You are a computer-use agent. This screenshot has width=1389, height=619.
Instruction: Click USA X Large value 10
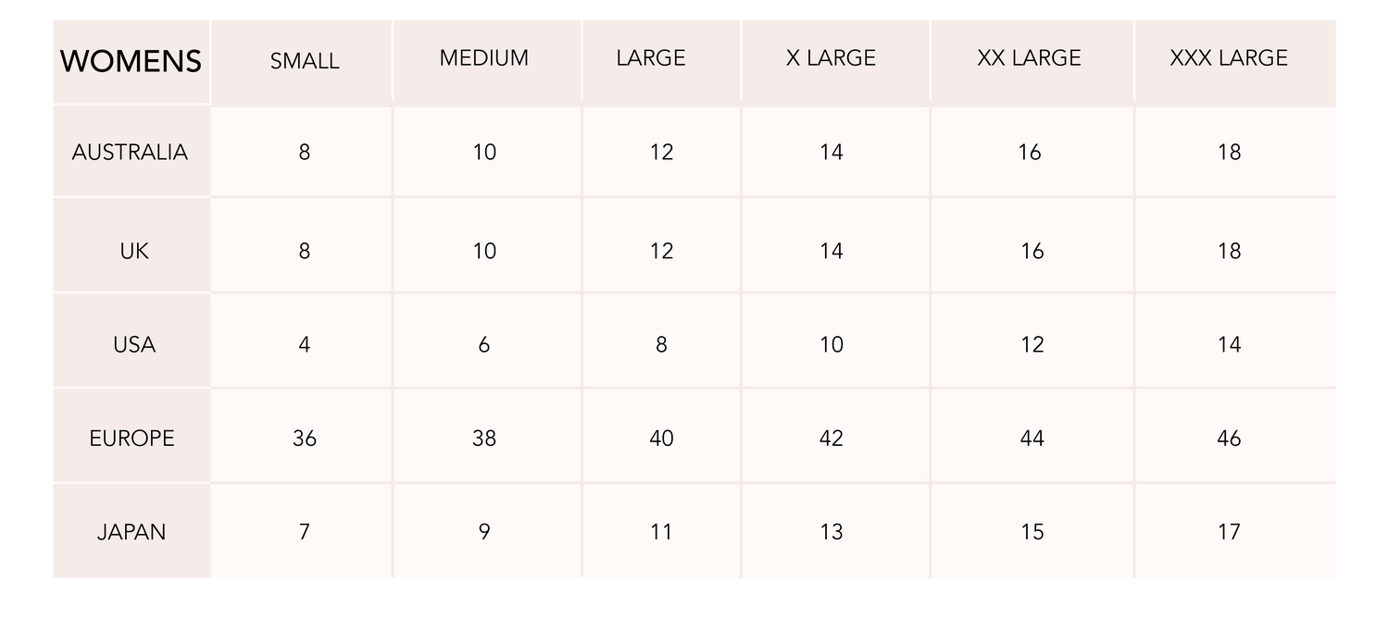832,345
